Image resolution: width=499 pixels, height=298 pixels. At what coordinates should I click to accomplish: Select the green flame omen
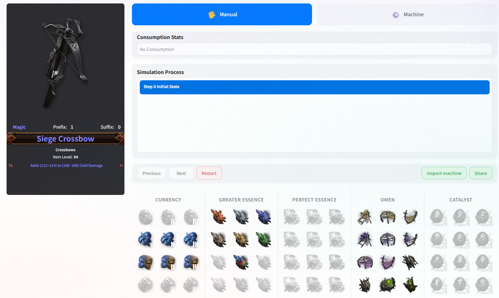pos(410,285)
